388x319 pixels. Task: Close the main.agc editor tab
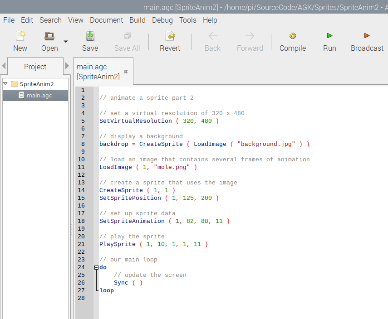126,72
